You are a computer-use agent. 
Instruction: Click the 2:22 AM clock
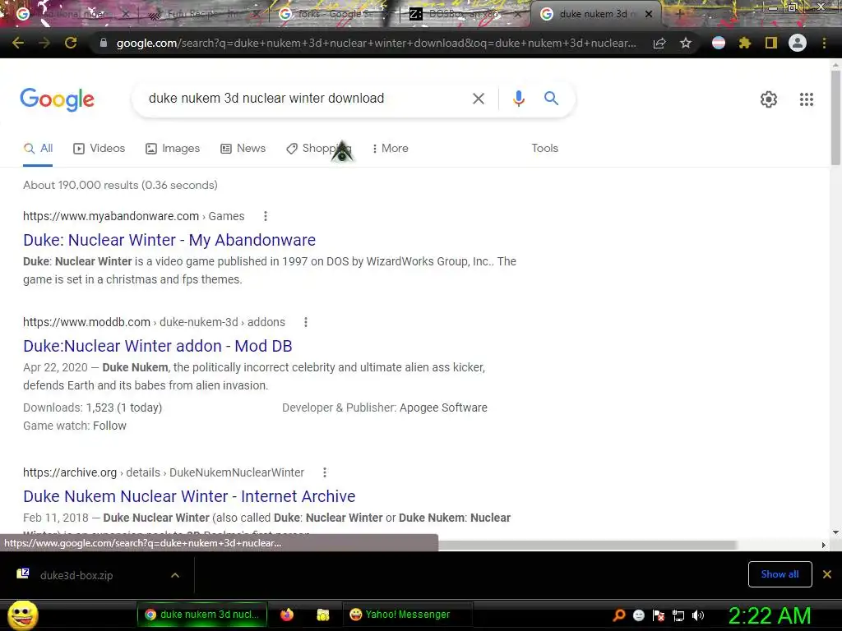tap(769, 615)
